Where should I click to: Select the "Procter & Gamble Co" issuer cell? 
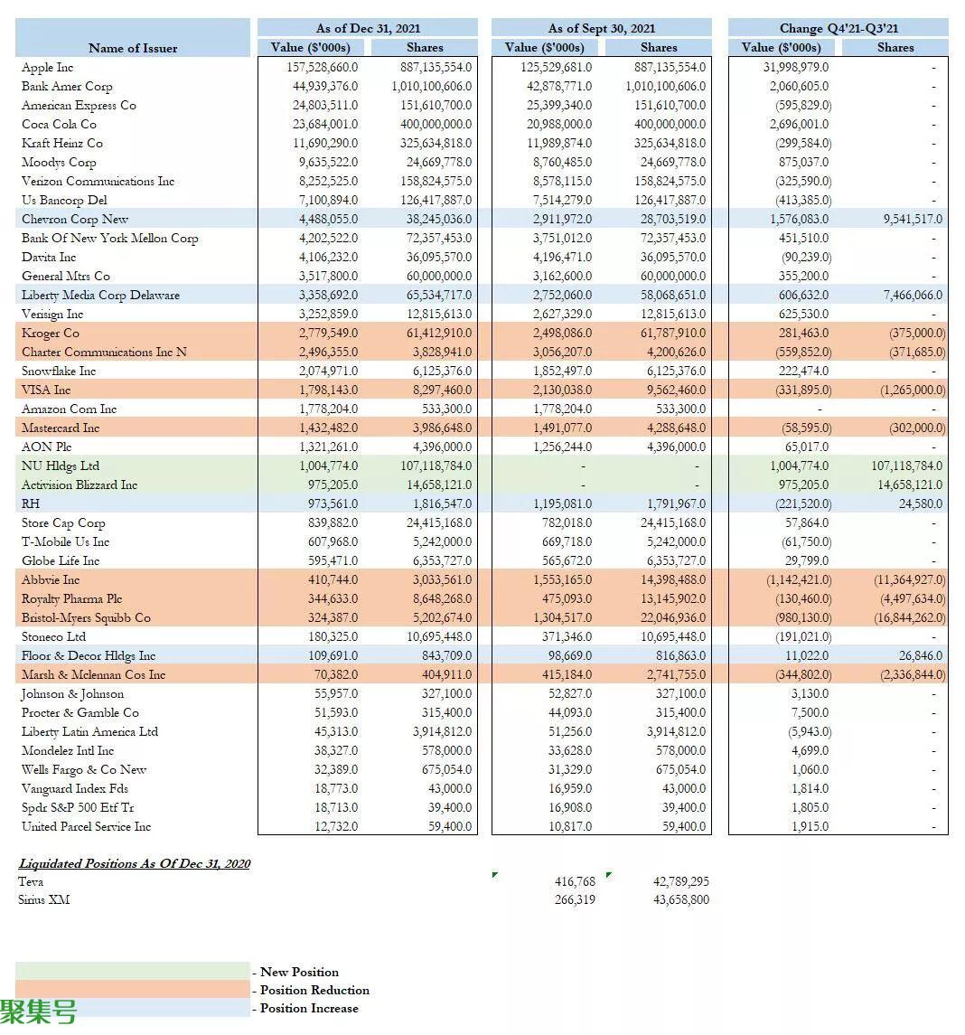click(80, 713)
